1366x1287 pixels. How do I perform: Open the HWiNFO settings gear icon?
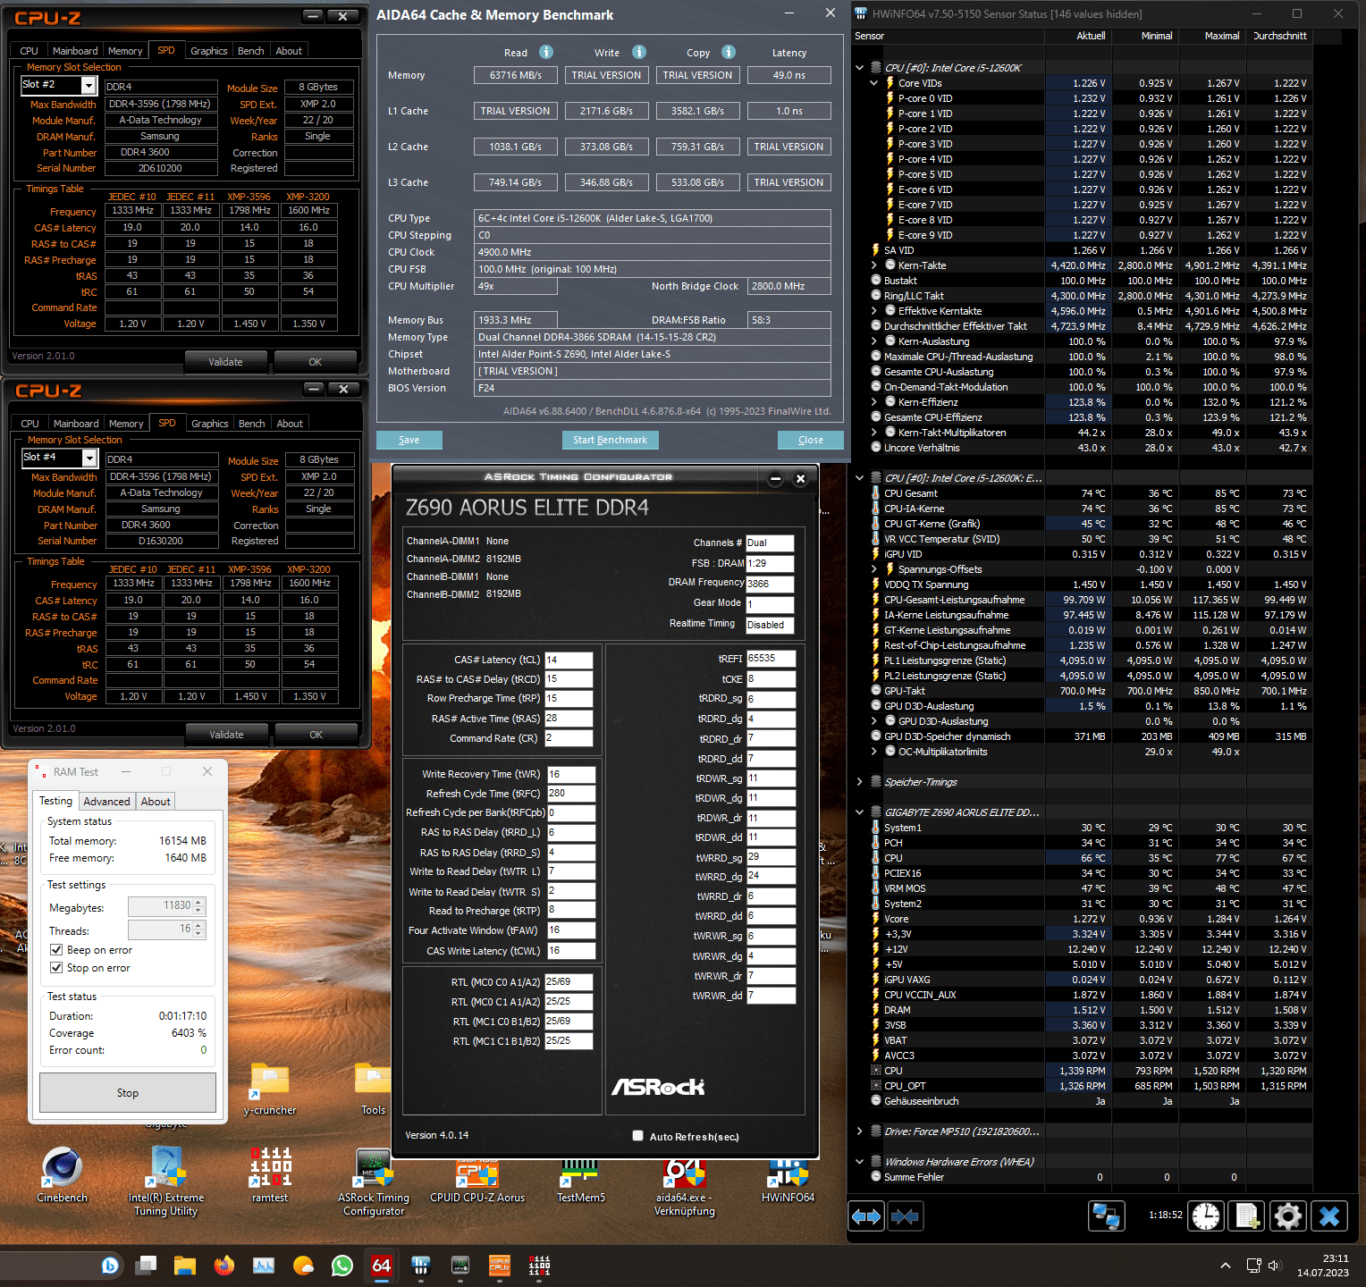click(1288, 1216)
